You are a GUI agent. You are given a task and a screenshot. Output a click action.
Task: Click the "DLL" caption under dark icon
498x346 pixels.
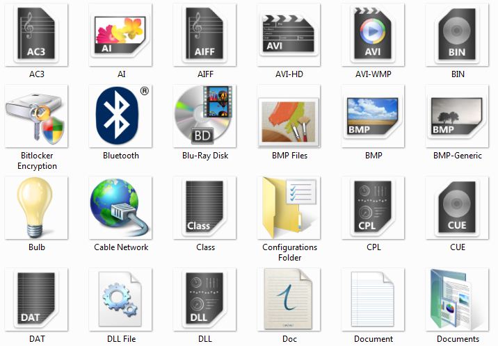[205, 339]
